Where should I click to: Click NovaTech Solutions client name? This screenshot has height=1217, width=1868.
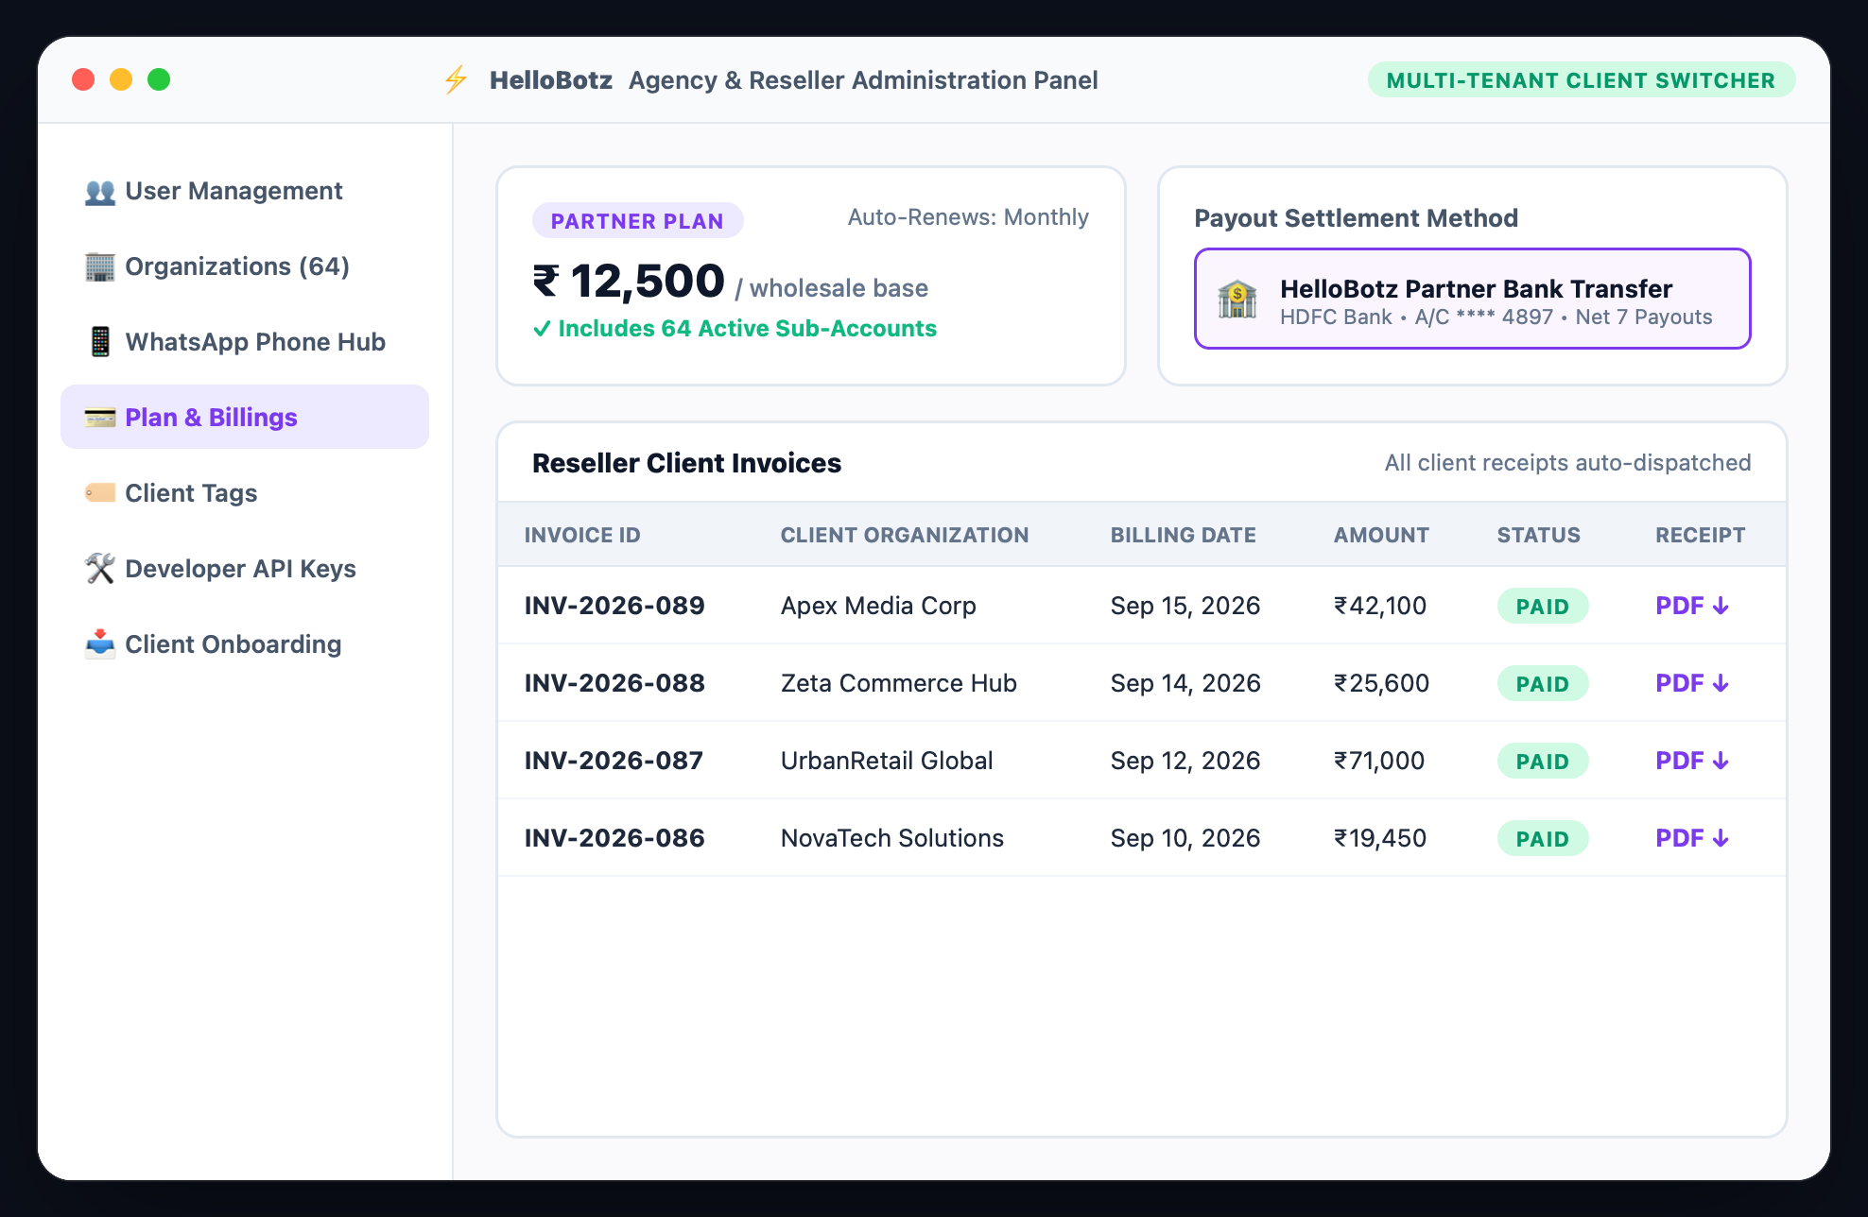pyautogui.click(x=891, y=838)
